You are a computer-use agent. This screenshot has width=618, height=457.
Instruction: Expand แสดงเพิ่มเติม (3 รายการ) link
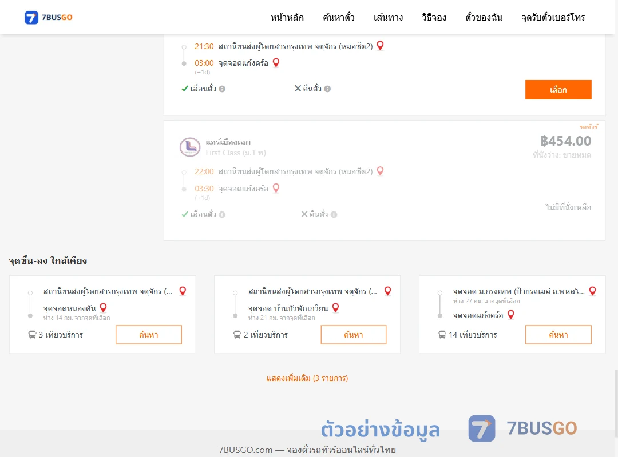click(307, 378)
